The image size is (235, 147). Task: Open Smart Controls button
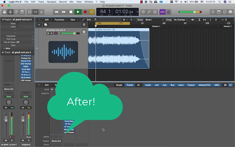point(29,12)
